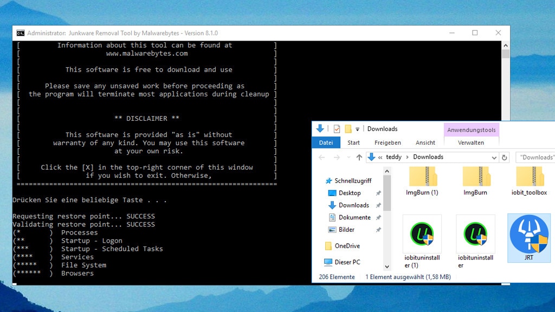Expand the address bar history dropdown
Viewport: 555px width, 312px height.
[494, 158]
